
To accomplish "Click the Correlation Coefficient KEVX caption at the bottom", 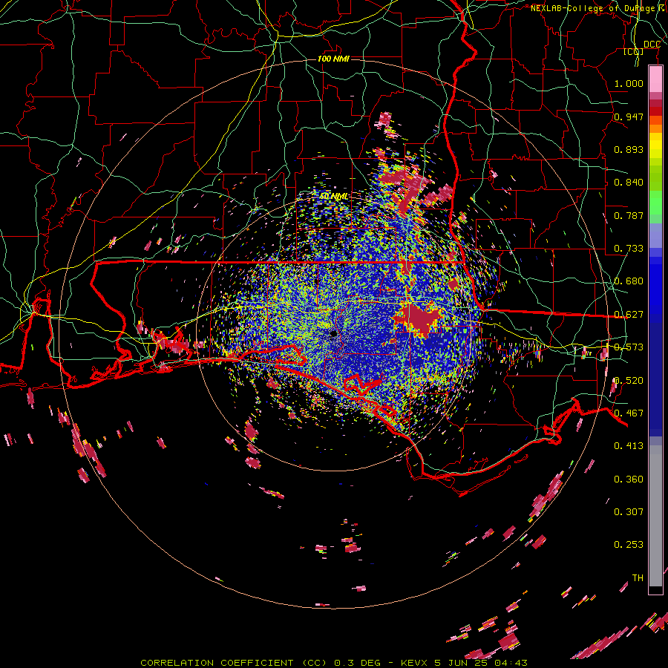I will pyautogui.click(x=334, y=663).
